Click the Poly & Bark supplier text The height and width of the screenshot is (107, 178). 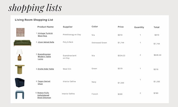(68, 42)
